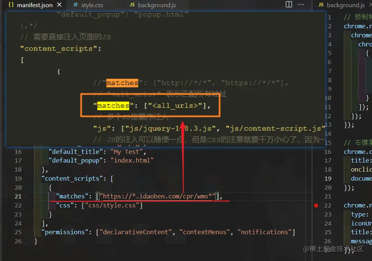Click line number 16 in right background.js editor
This screenshot has width=372, height=261.
[x=327, y=152]
